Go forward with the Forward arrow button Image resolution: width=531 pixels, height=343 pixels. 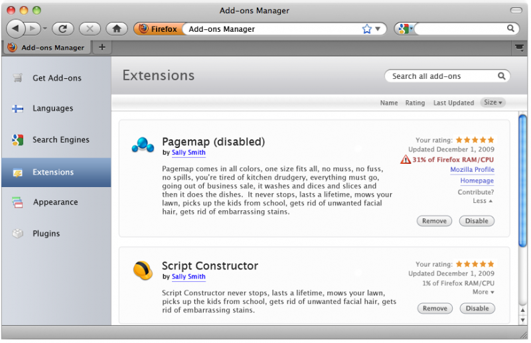click(x=33, y=29)
